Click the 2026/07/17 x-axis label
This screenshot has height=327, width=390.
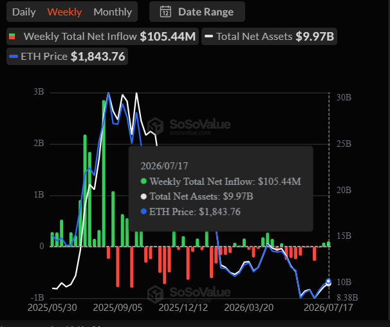coord(328,308)
